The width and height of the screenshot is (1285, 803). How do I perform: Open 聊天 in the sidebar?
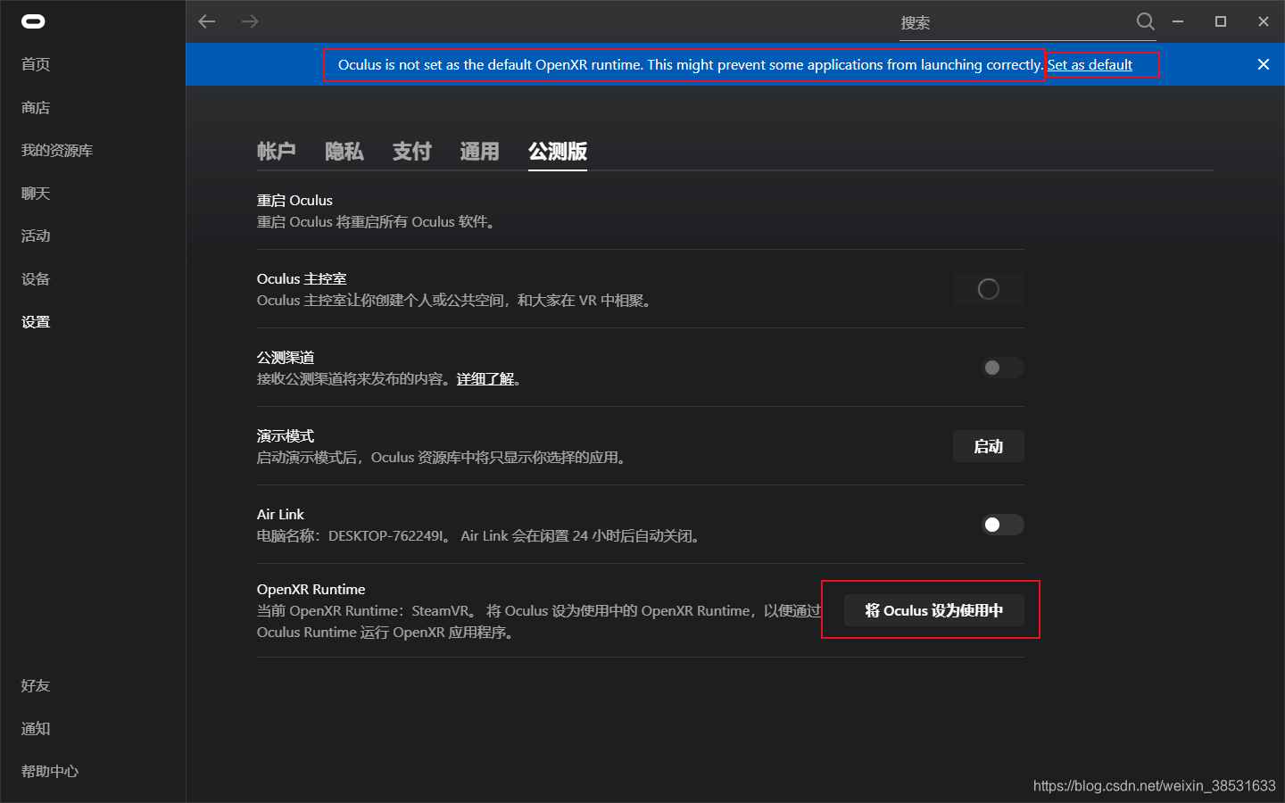point(36,193)
